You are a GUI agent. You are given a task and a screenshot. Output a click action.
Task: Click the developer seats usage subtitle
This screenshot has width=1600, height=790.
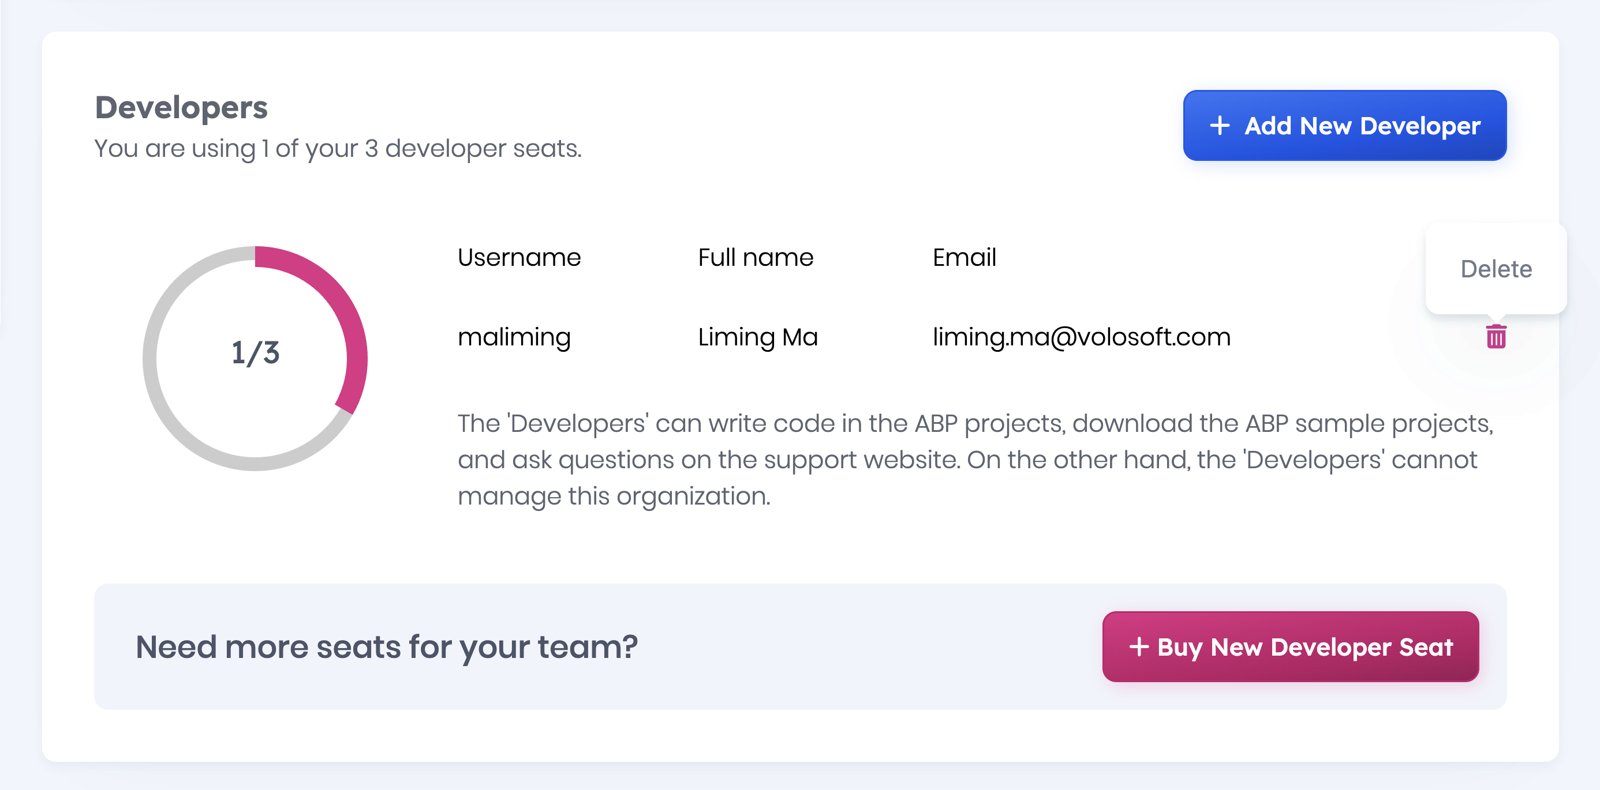point(337,149)
